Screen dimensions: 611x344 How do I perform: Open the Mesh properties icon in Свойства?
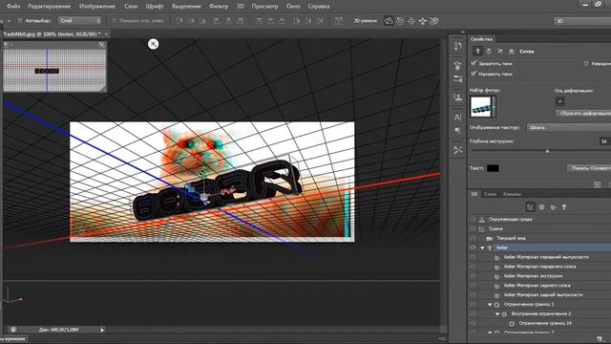point(477,51)
